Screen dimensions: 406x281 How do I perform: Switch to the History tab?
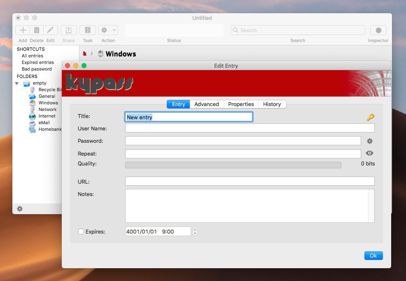click(272, 104)
